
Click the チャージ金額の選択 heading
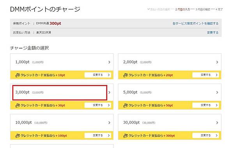(29, 48)
